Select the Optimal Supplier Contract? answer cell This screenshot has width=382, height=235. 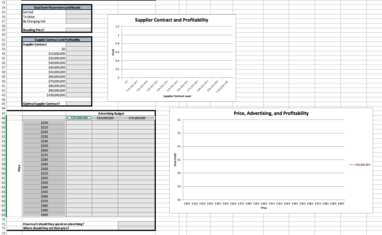(x=78, y=103)
